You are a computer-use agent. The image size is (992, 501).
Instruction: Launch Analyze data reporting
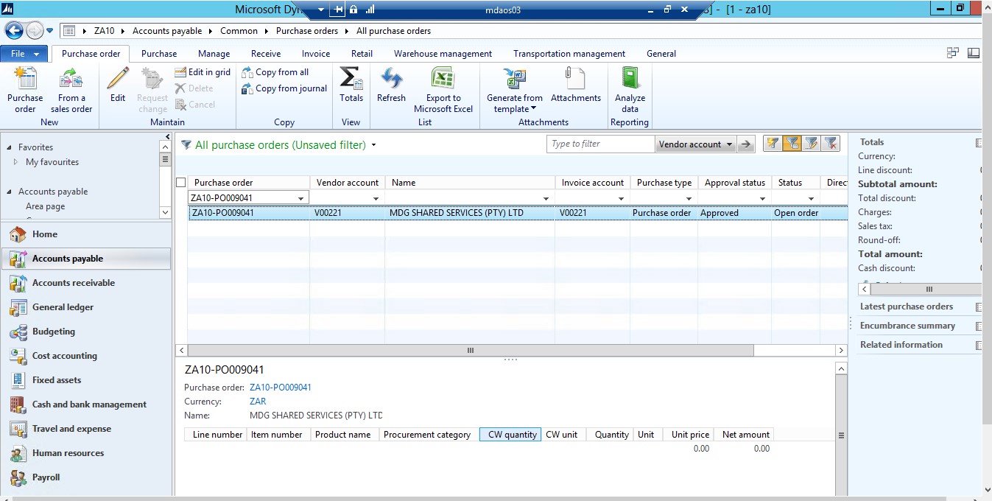(630, 90)
